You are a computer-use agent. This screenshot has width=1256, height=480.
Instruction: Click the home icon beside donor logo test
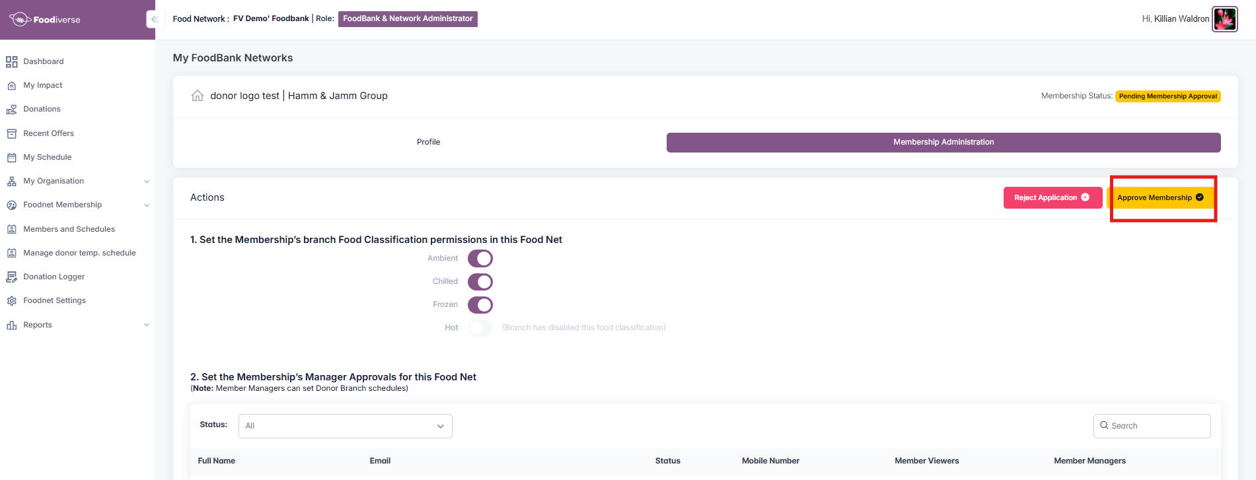(197, 96)
